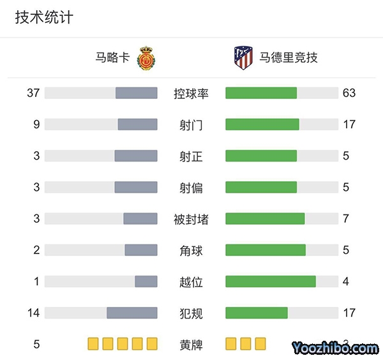383x358 pixels.
Task: Select the 射正 shots on target label
Action: pos(191,156)
